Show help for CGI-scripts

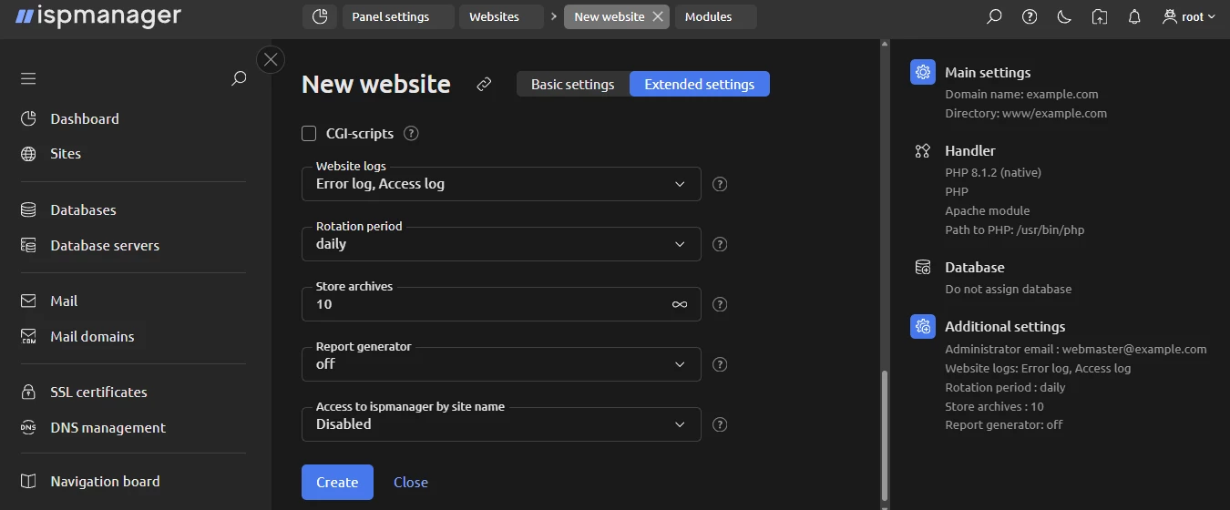click(411, 134)
